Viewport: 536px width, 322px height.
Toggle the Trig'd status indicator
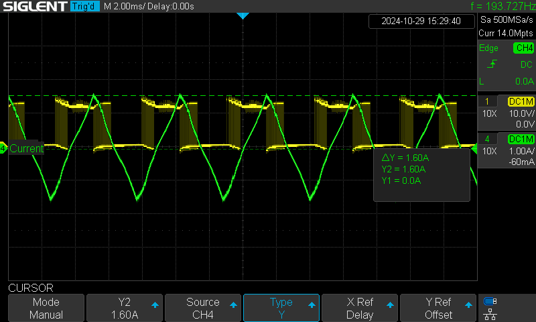point(85,6)
